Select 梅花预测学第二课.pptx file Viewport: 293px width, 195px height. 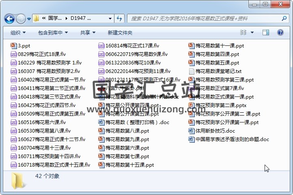[x=220, y=105]
